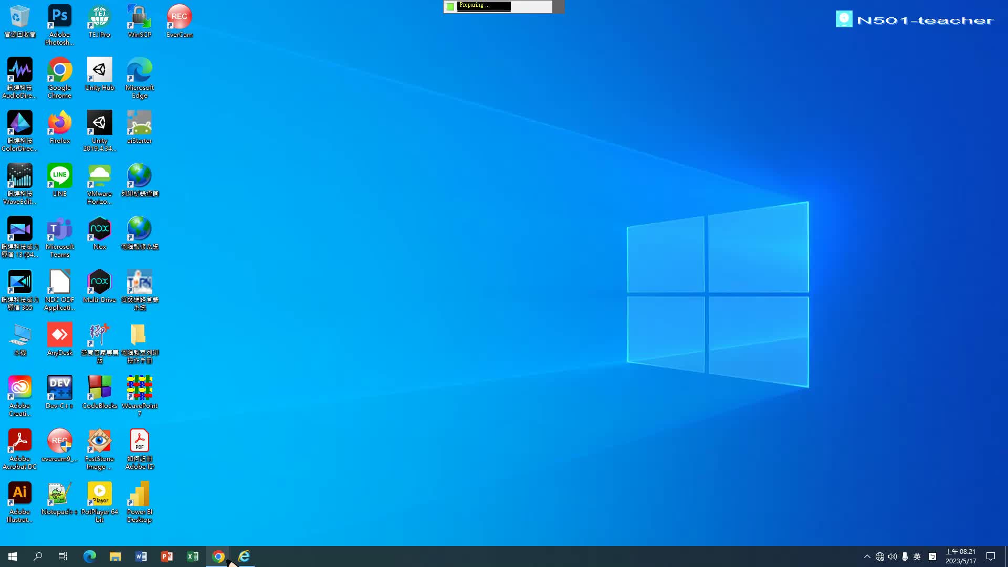The height and width of the screenshot is (567, 1008).
Task: Click the microphone tray icon
Action: [905, 556]
